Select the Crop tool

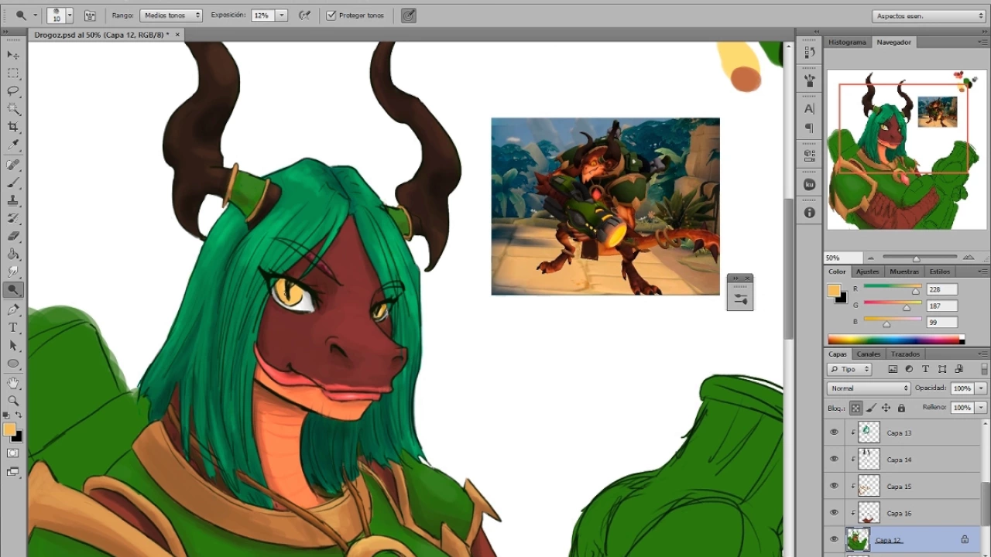point(13,127)
